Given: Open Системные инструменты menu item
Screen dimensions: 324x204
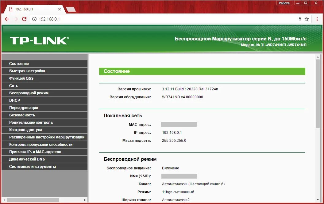Looking at the screenshot, I should coord(44,167).
